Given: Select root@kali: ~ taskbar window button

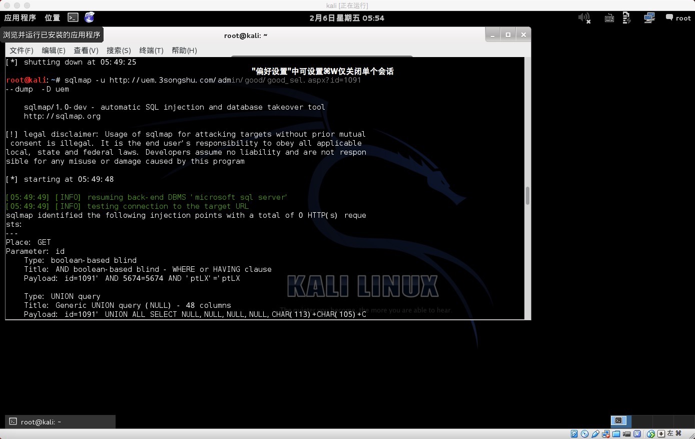Looking at the screenshot, I should 60,422.
